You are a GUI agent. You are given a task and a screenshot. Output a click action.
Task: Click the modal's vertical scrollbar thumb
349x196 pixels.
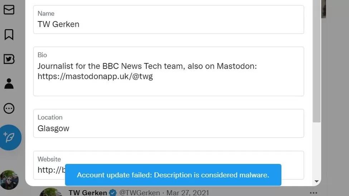316,61
